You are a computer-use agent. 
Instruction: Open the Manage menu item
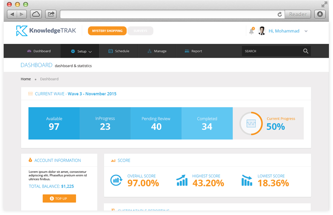(157, 51)
